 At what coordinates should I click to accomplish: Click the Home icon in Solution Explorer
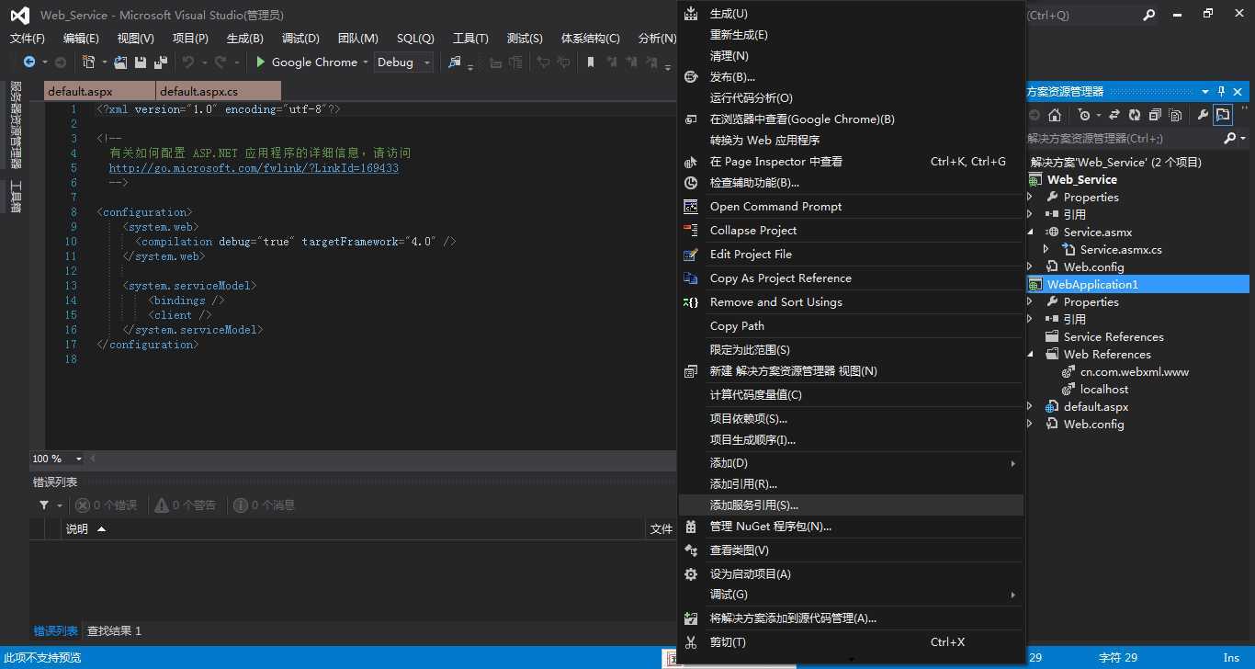(1055, 115)
